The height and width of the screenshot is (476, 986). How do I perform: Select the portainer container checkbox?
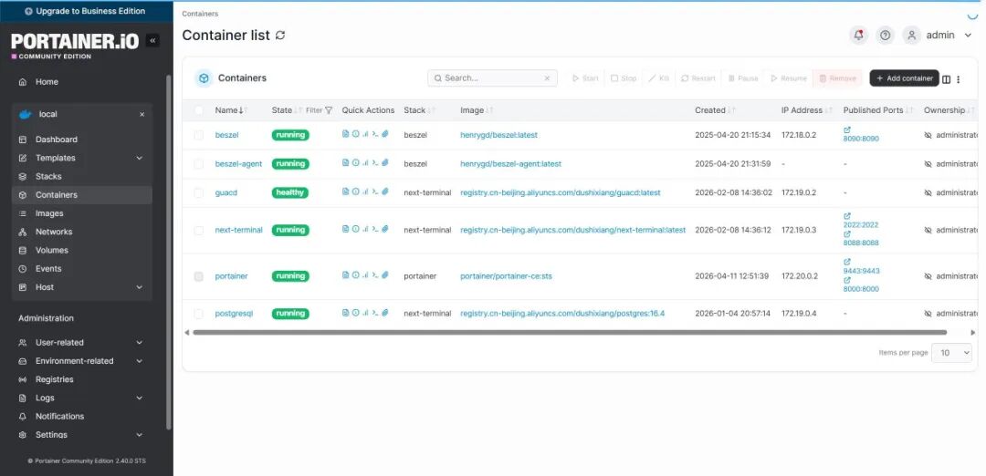pos(199,276)
